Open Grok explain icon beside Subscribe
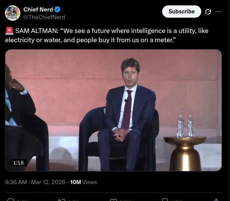This screenshot has width=230, height=201. [x=208, y=12]
